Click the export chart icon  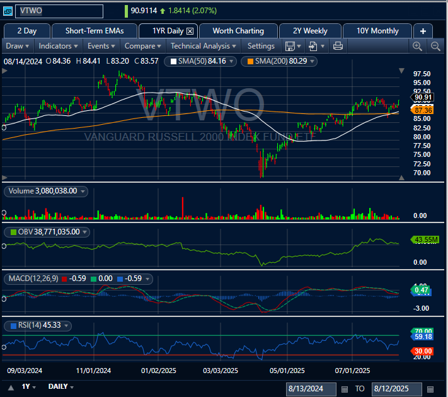tap(313, 46)
